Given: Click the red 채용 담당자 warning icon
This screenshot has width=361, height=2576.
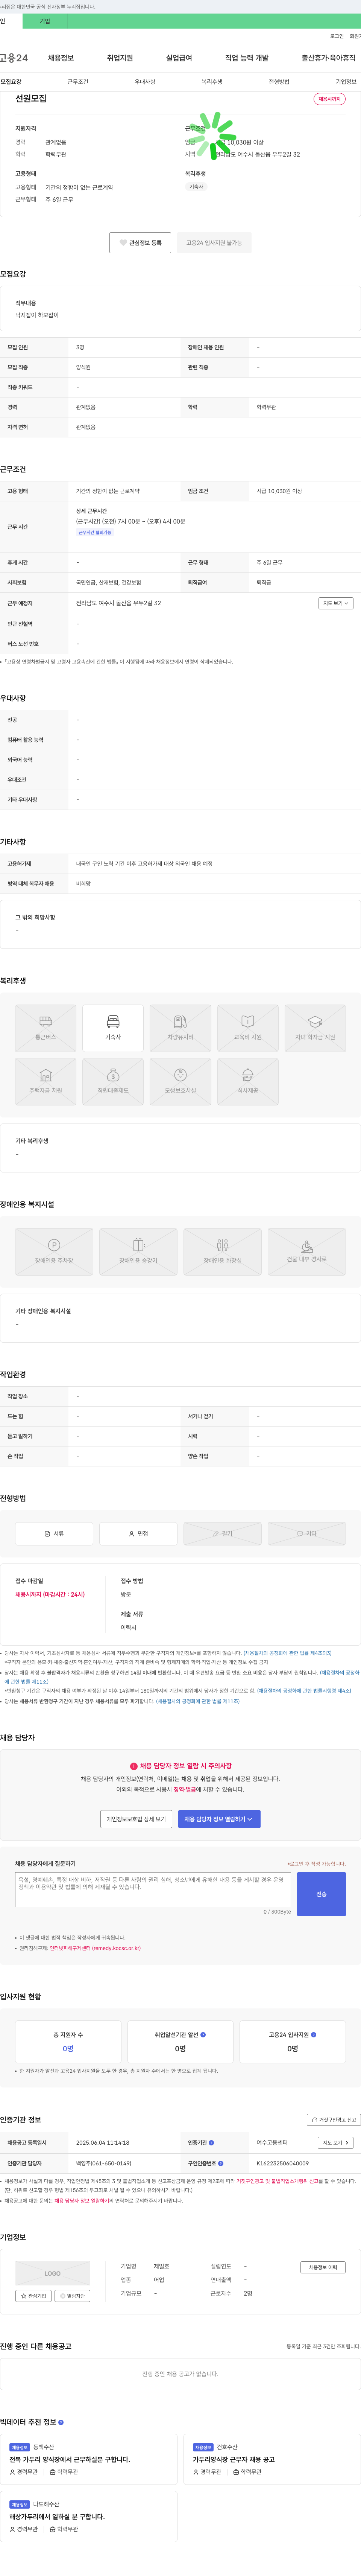Looking at the screenshot, I should 134,1766.
